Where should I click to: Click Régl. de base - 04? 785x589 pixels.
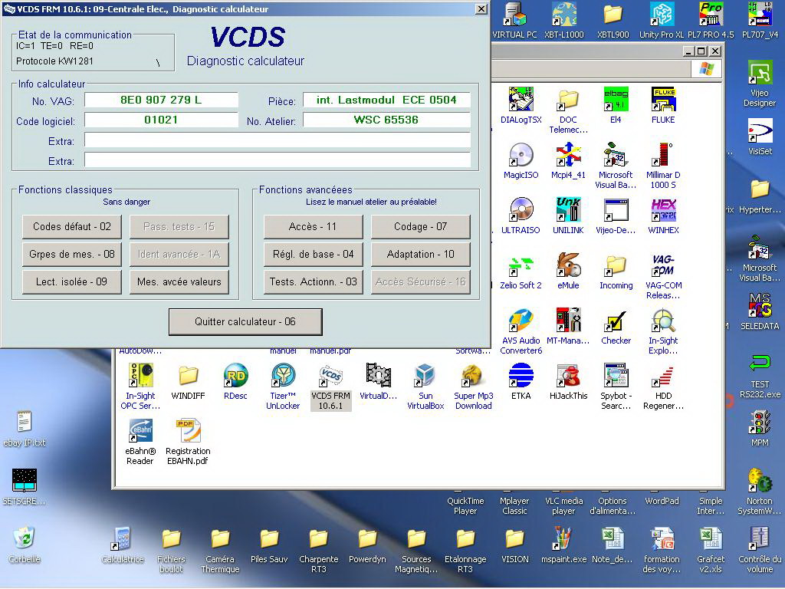[313, 254]
